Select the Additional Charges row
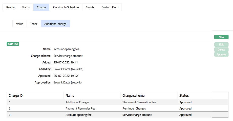233x121 pixels. (77, 102)
